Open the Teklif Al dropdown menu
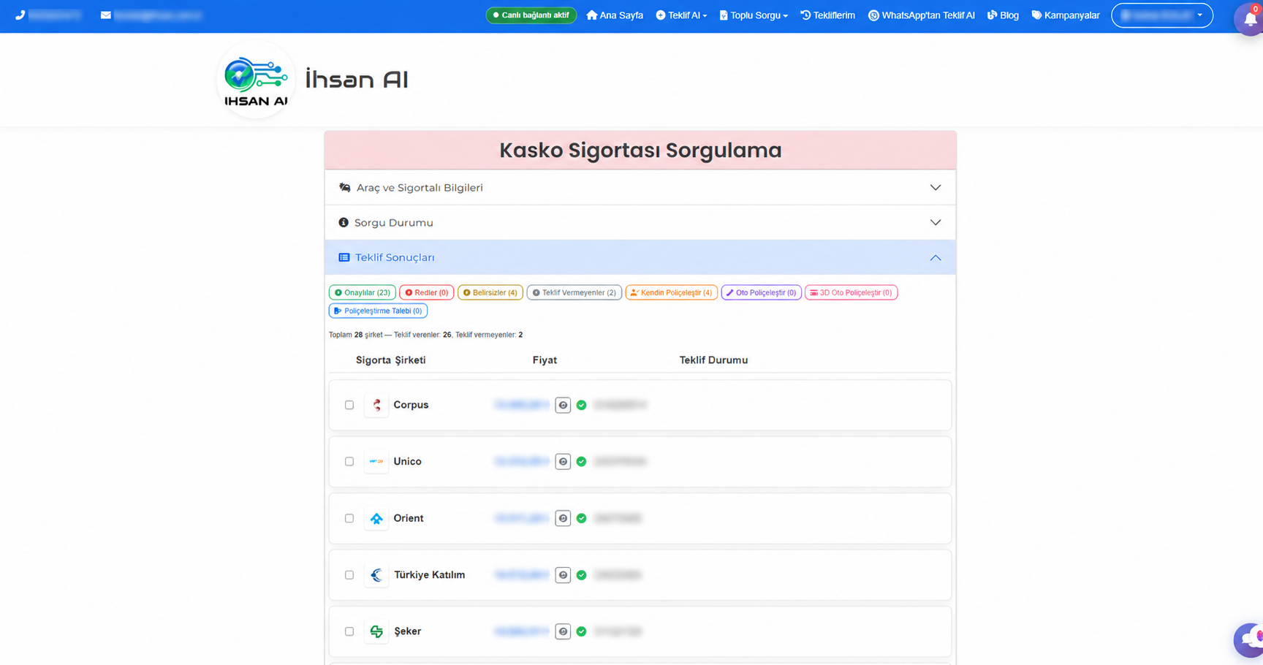 click(x=681, y=15)
